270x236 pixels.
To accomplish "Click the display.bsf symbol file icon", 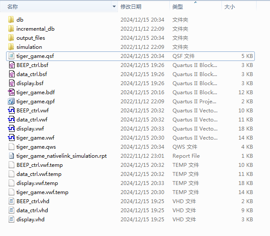I will [11, 83].
